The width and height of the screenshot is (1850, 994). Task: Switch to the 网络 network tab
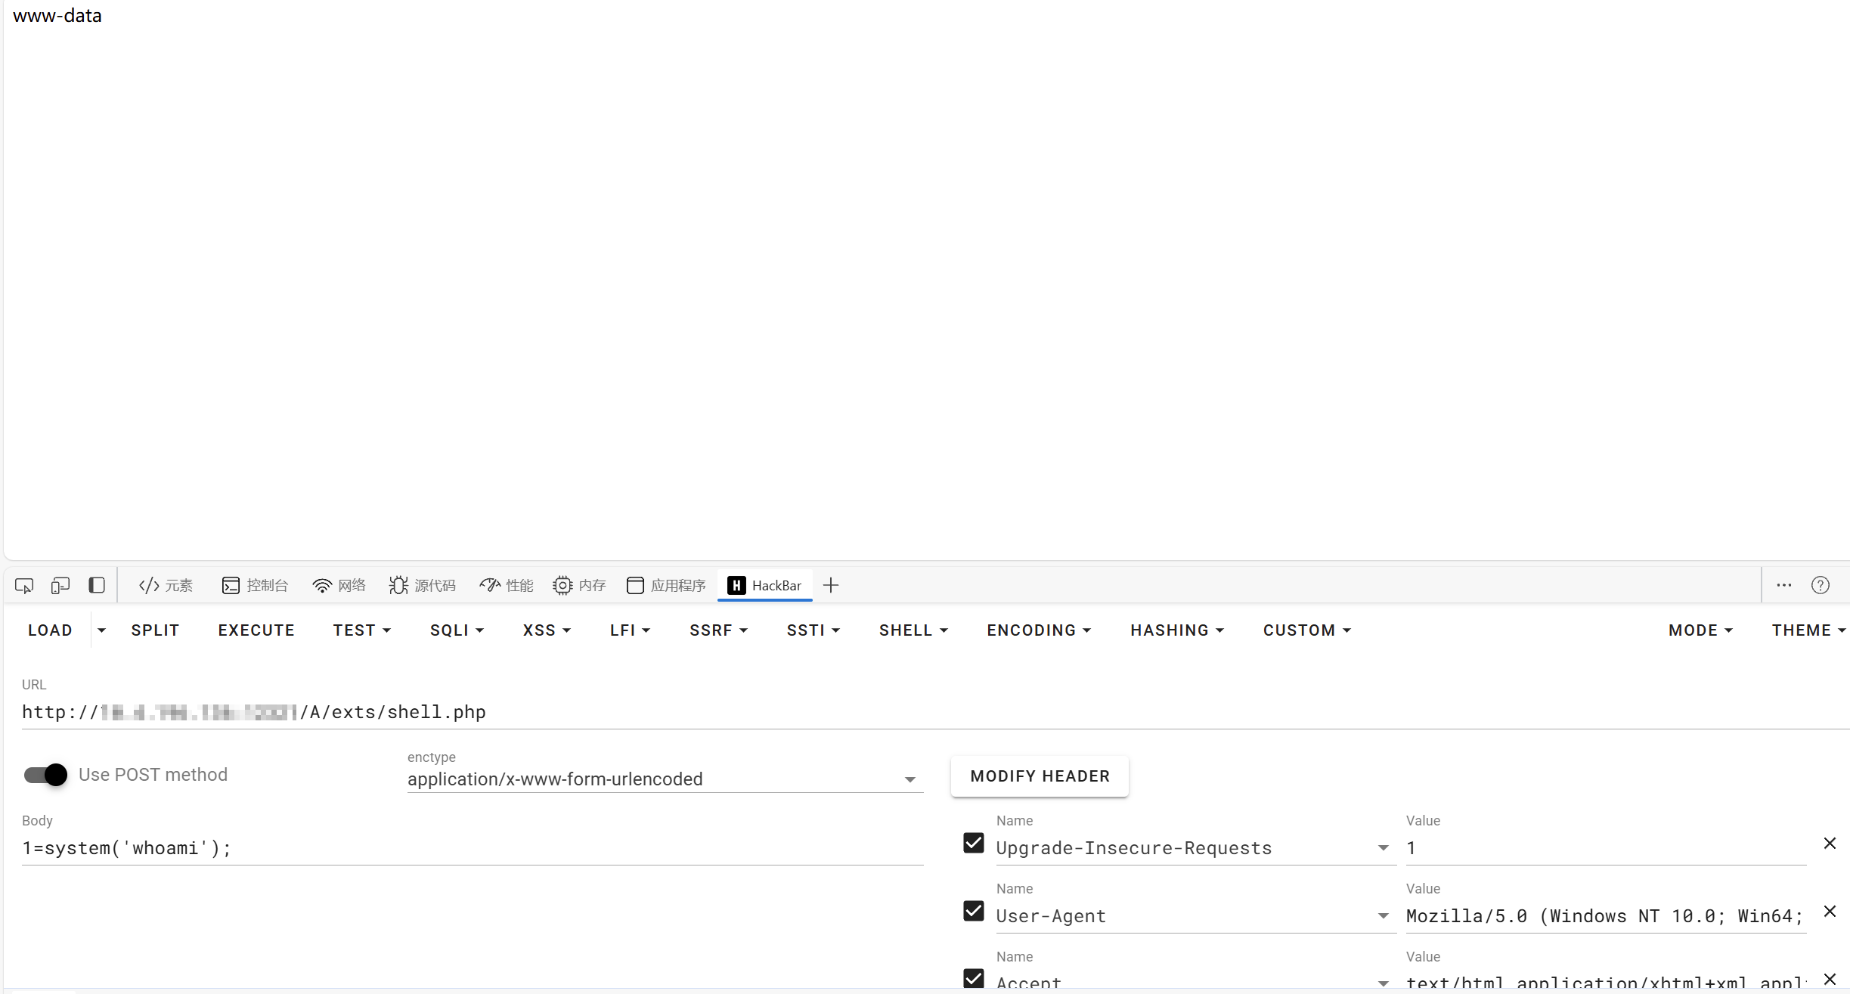click(x=339, y=586)
